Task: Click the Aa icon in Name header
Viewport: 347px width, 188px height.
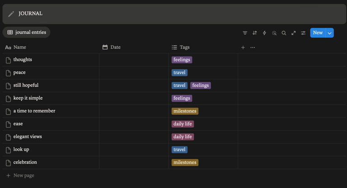Action: pyautogui.click(x=8, y=47)
